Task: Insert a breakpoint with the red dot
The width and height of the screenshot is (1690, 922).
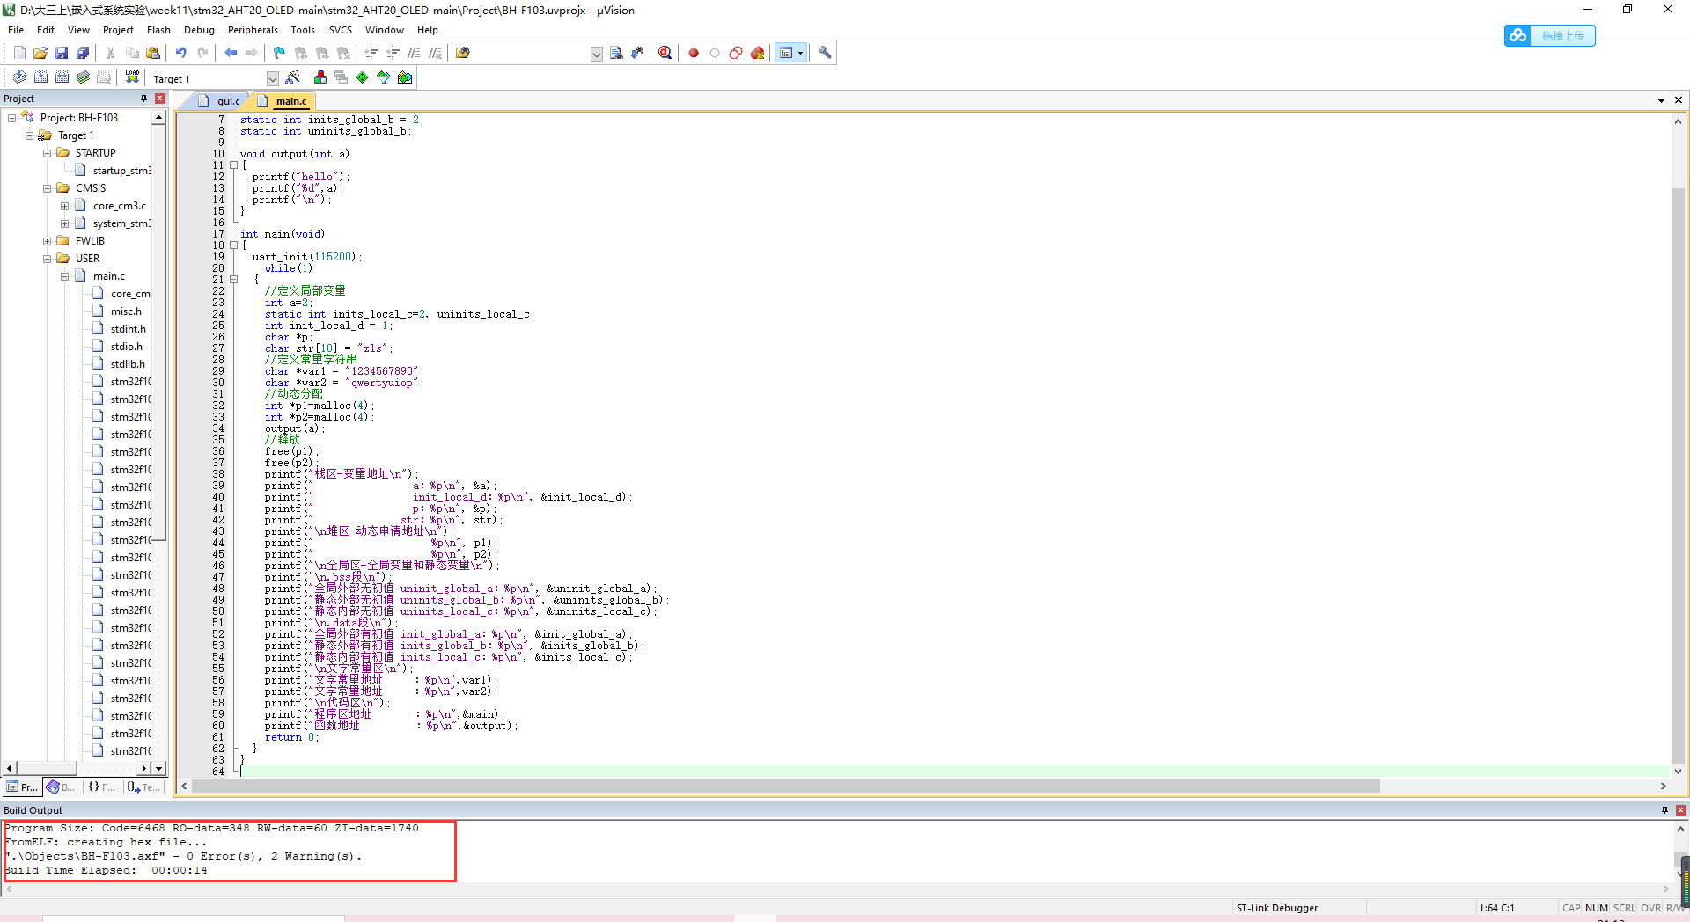Action: [694, 53]
